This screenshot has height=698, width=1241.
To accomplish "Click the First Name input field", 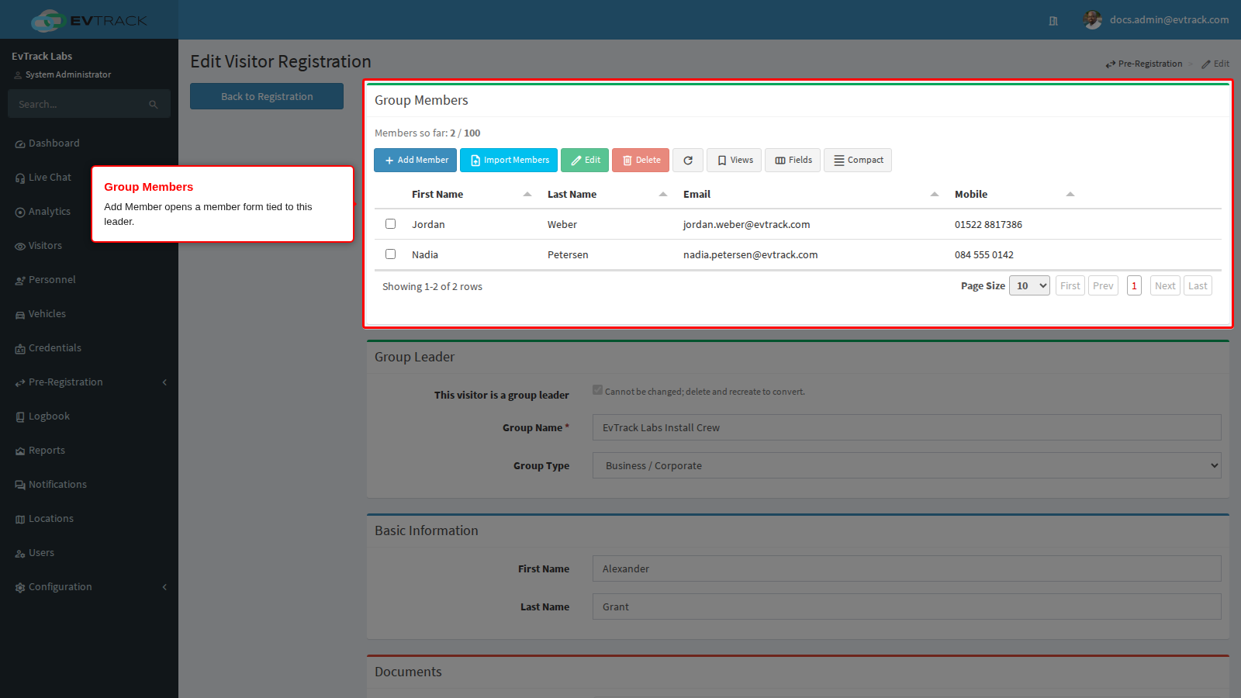I will click(907, 568).
